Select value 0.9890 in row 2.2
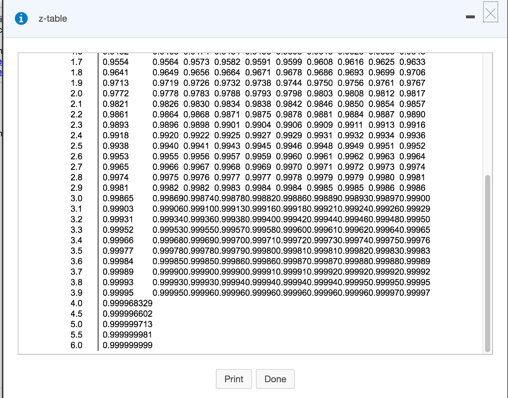508x398 pixels. coord(412,114)
